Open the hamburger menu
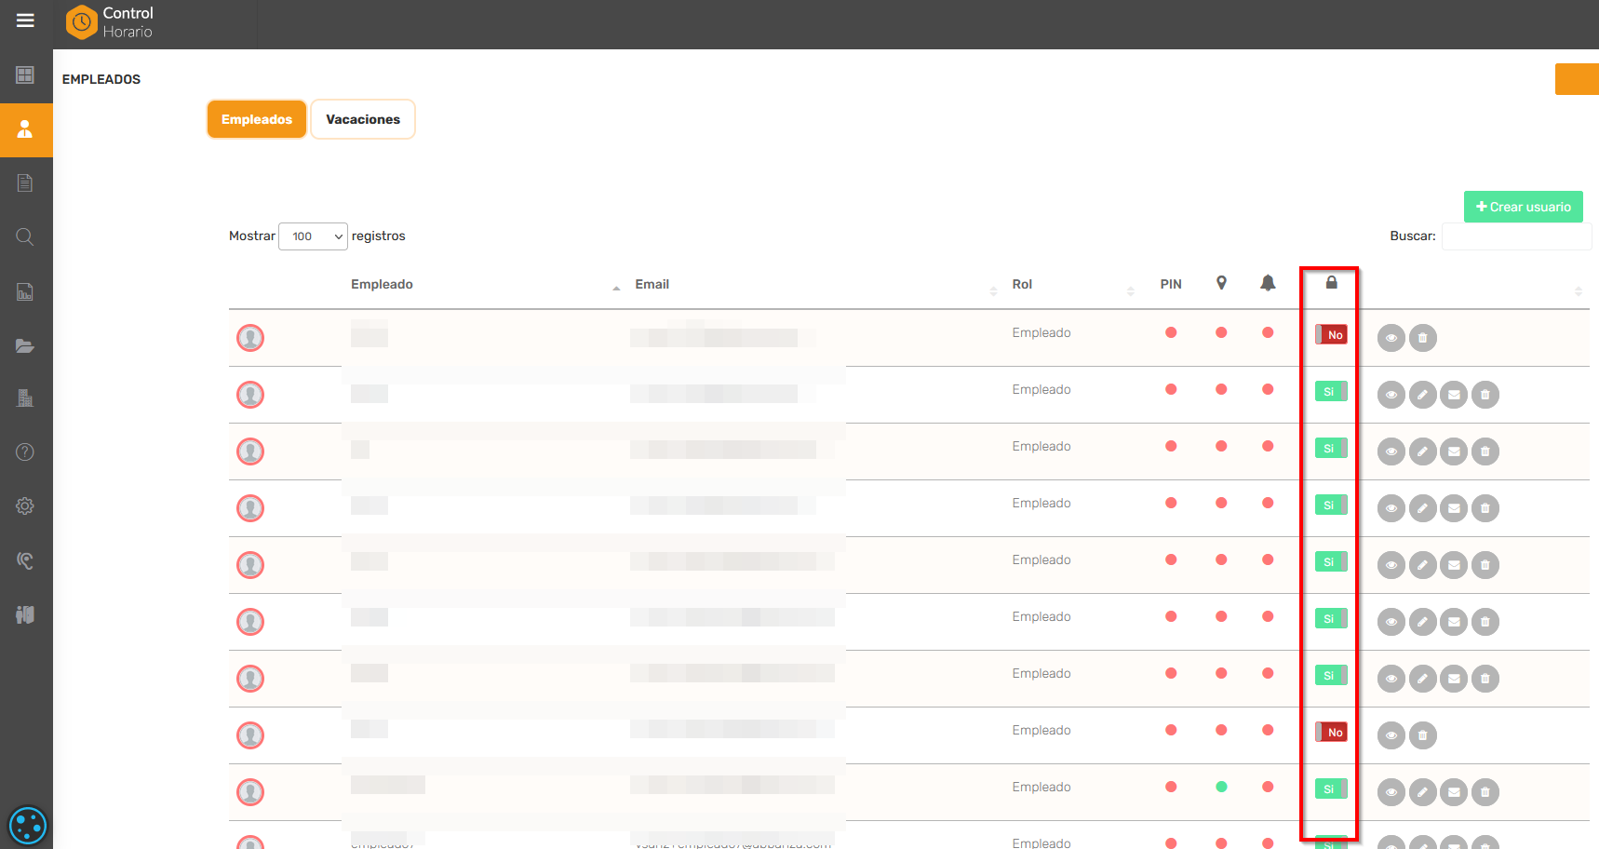1599x849 pixels. 25,20
